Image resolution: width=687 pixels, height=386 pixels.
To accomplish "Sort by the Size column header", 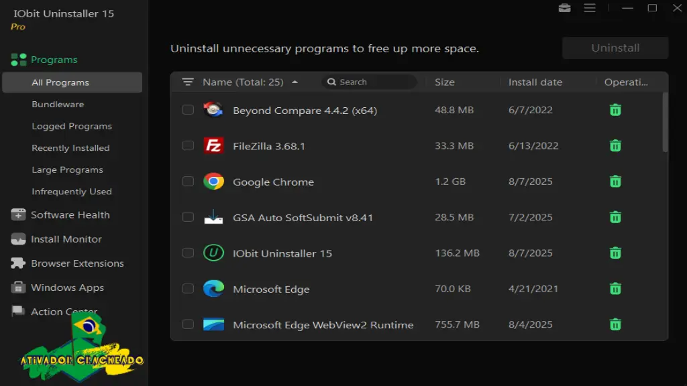I will tap(444, 82).
